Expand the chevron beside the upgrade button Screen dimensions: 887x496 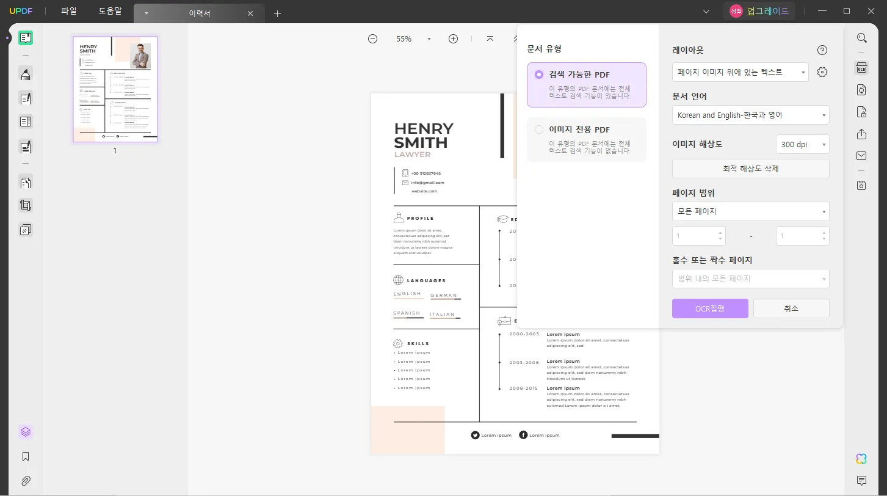point(706,11)
